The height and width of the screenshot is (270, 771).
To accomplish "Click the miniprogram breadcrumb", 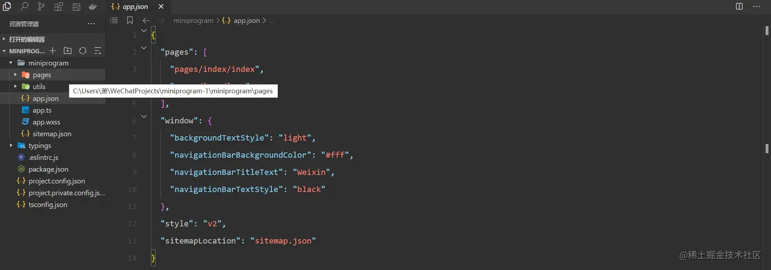I will 193,20.
